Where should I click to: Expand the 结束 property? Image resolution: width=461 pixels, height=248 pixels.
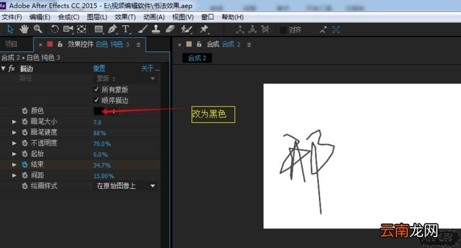[x=14, y=165]
